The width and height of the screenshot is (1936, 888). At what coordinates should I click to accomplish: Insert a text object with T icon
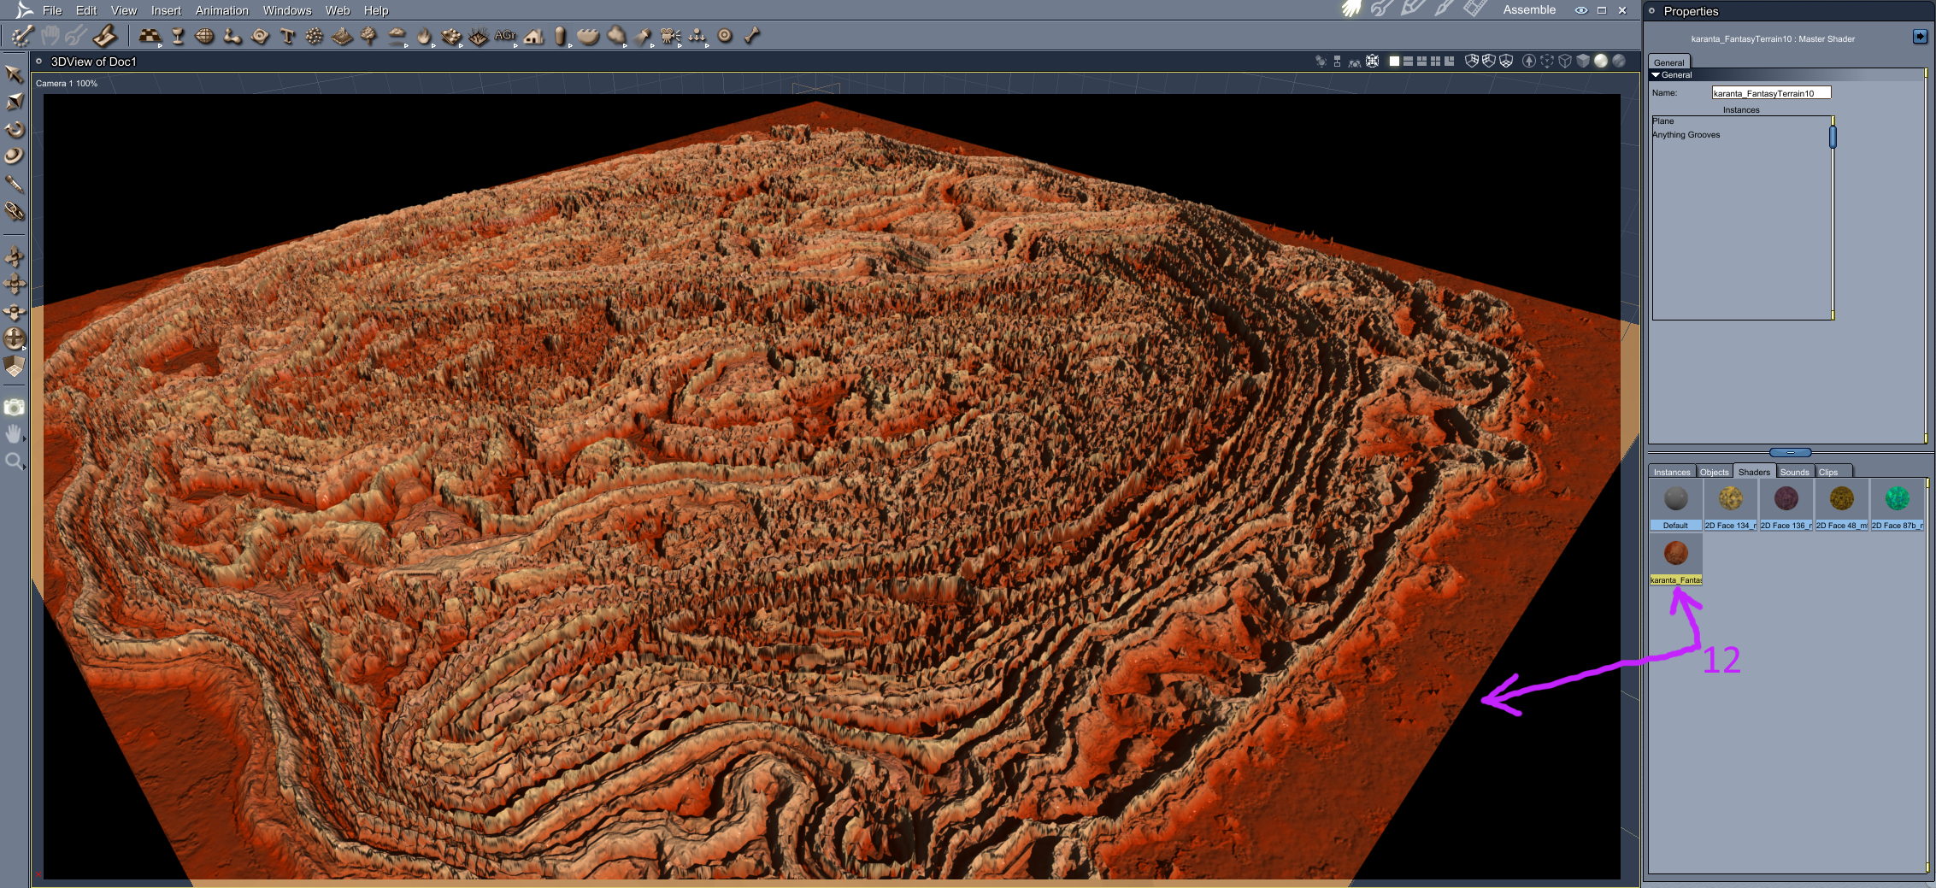point(287,36)
